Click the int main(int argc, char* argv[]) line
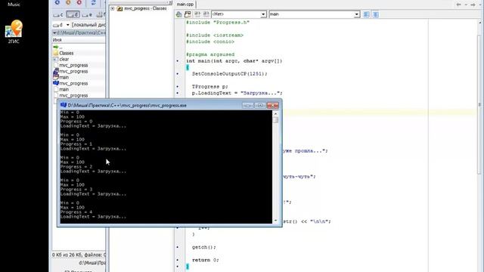The height and width of the screenshot is (272, 484). pos(234,61)
